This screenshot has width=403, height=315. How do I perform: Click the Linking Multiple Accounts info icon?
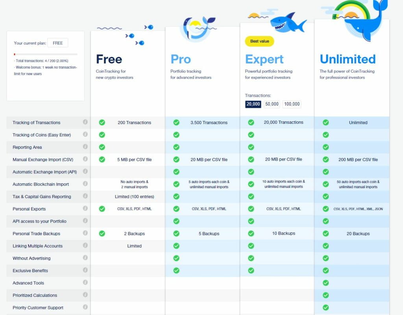point(85,245)
